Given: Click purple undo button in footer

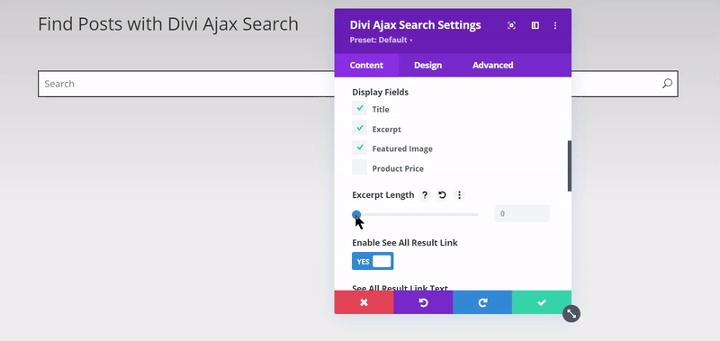Looking at the screenshot, I should pos(423,302).
